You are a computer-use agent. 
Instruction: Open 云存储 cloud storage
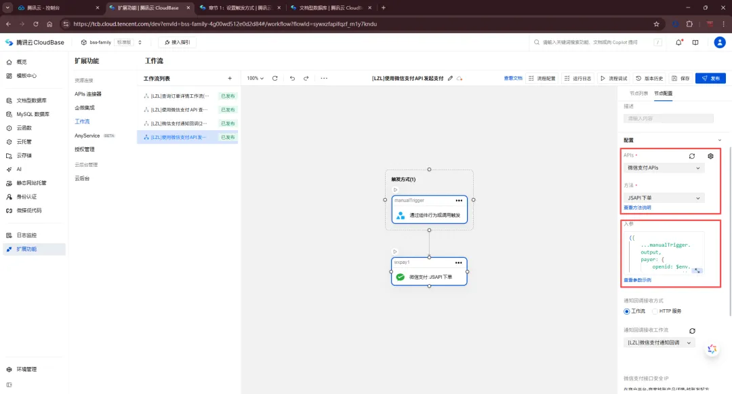click(24, 155)
